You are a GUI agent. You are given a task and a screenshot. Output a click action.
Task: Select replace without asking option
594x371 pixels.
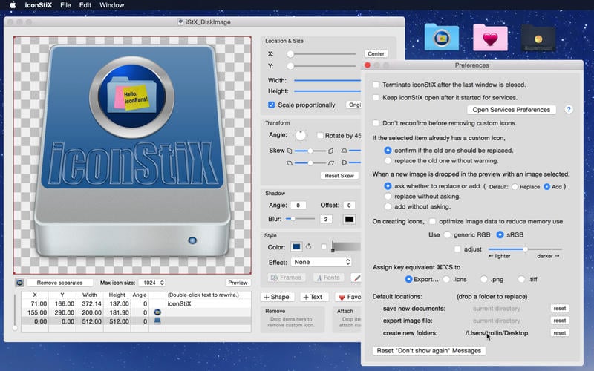tap(388, 197)
